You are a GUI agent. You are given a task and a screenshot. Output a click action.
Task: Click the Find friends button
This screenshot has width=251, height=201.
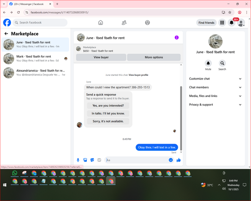coord(206,23)
